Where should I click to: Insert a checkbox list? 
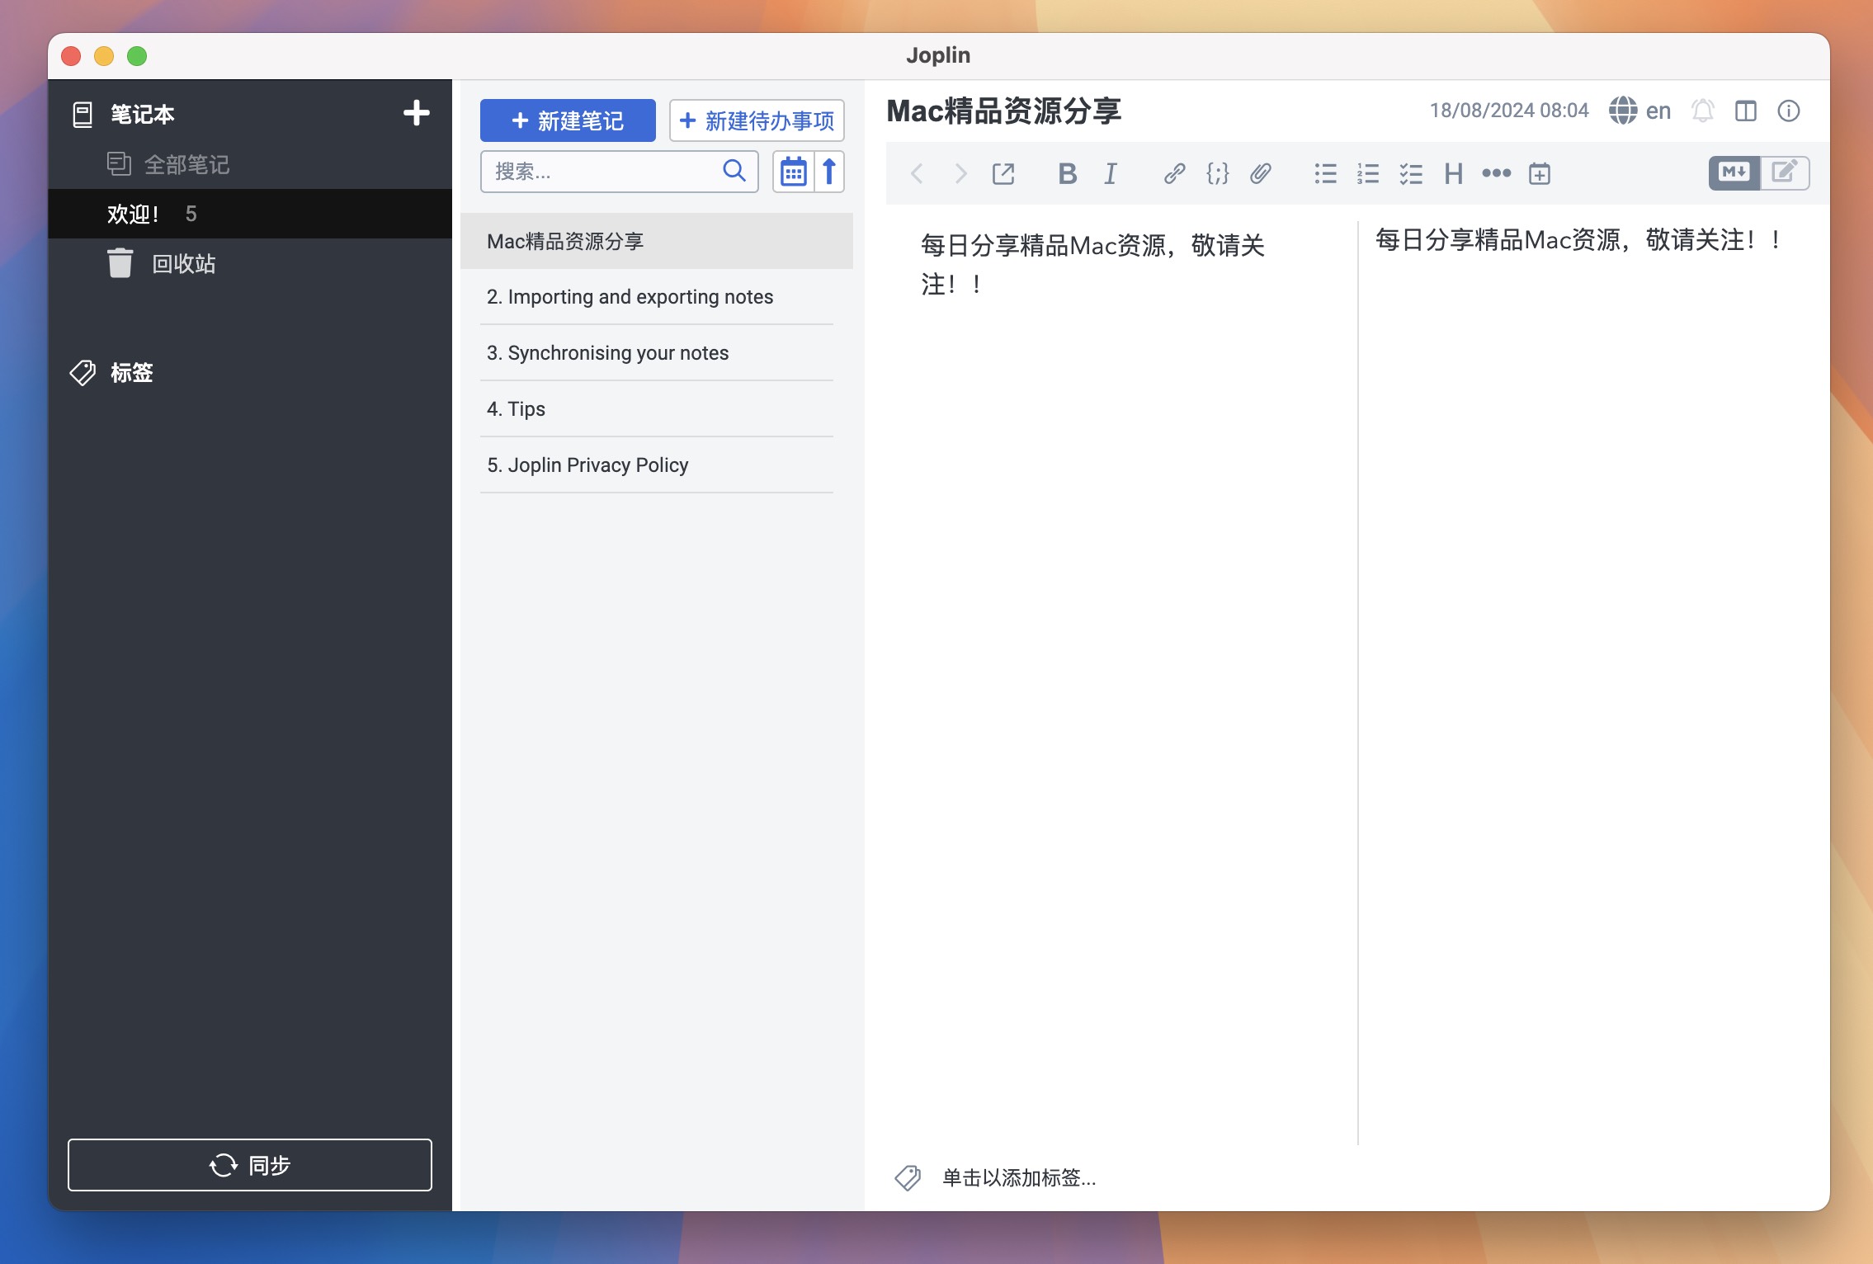pyautogui.click(x=1411, y=172)
